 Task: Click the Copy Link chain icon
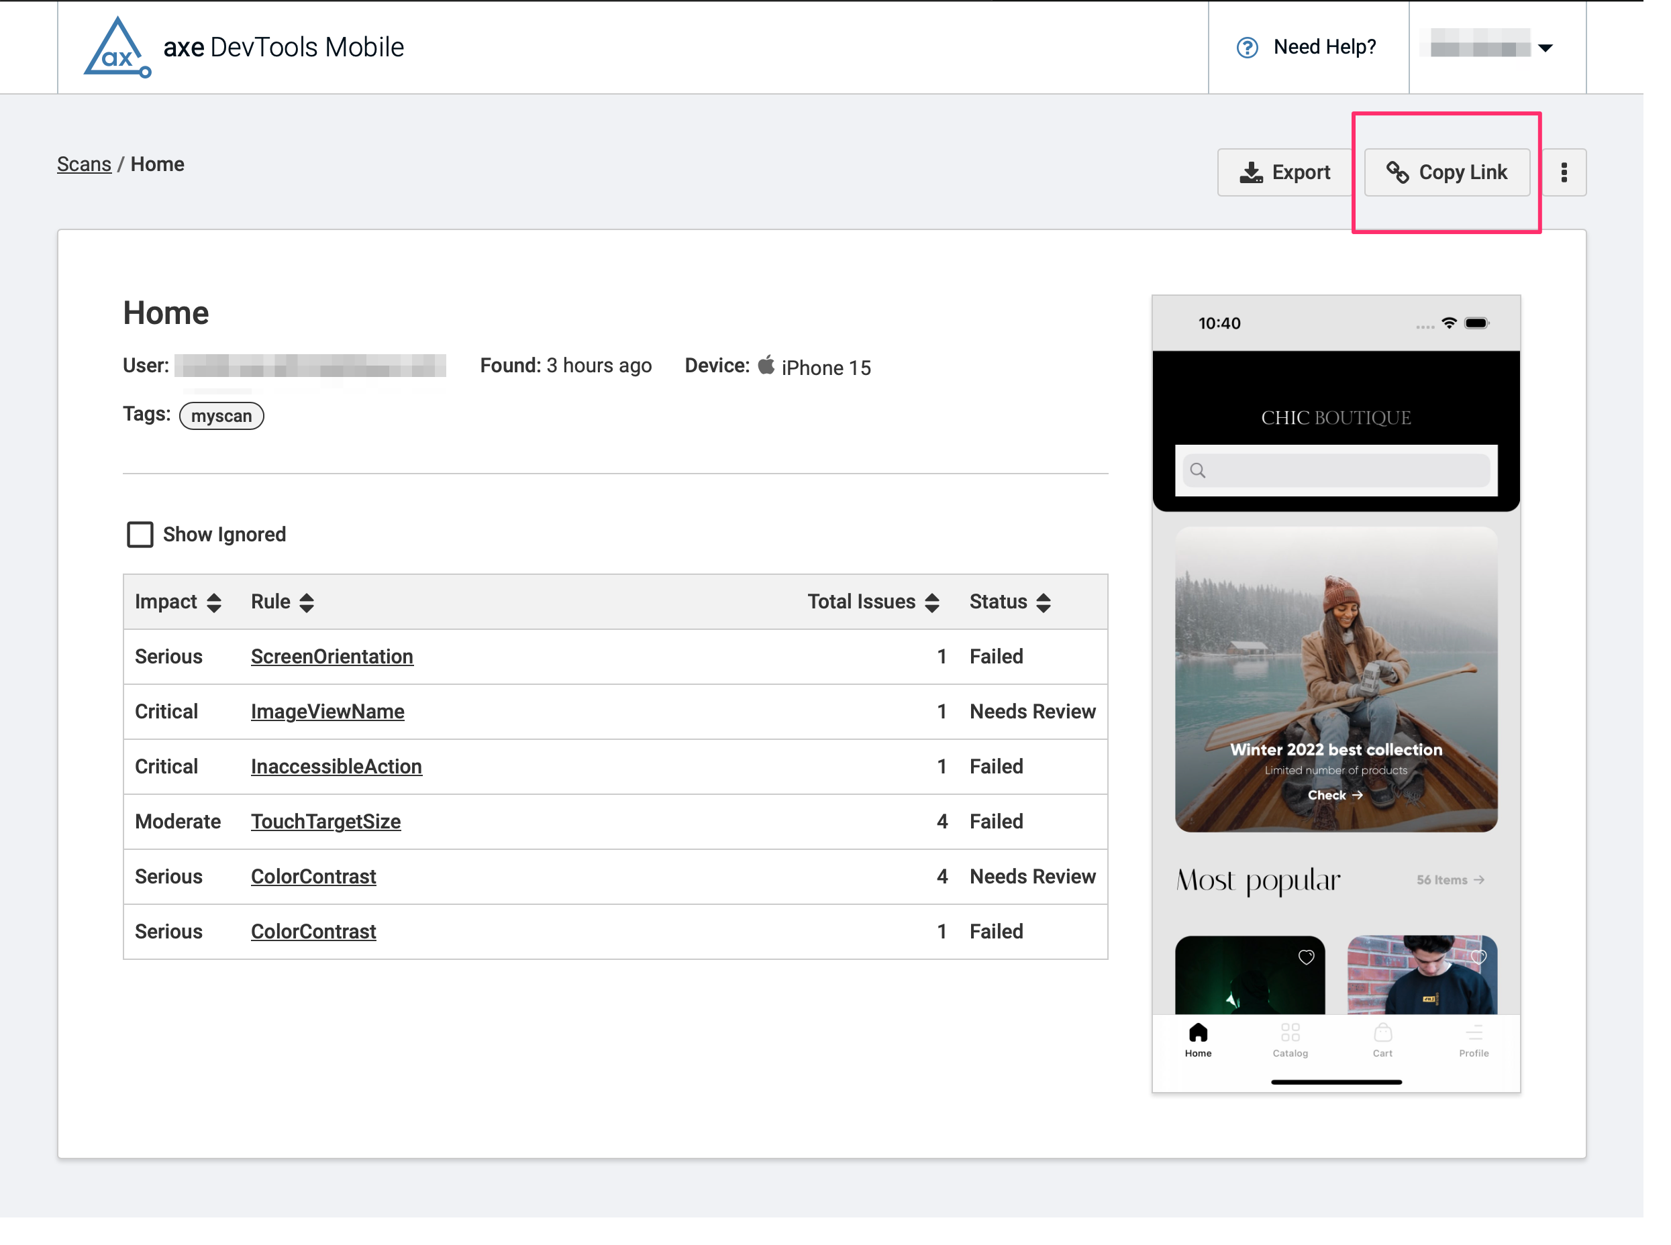1399,172
